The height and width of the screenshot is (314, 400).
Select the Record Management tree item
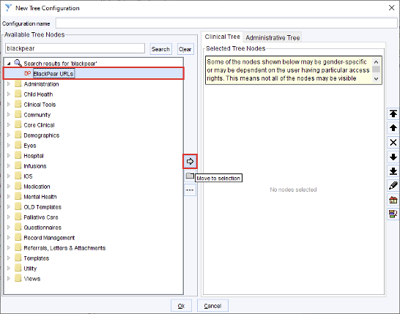[x=49, y=238]
